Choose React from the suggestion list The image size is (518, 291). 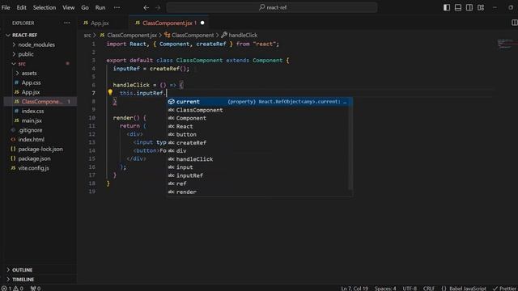[x=259, y=126]
